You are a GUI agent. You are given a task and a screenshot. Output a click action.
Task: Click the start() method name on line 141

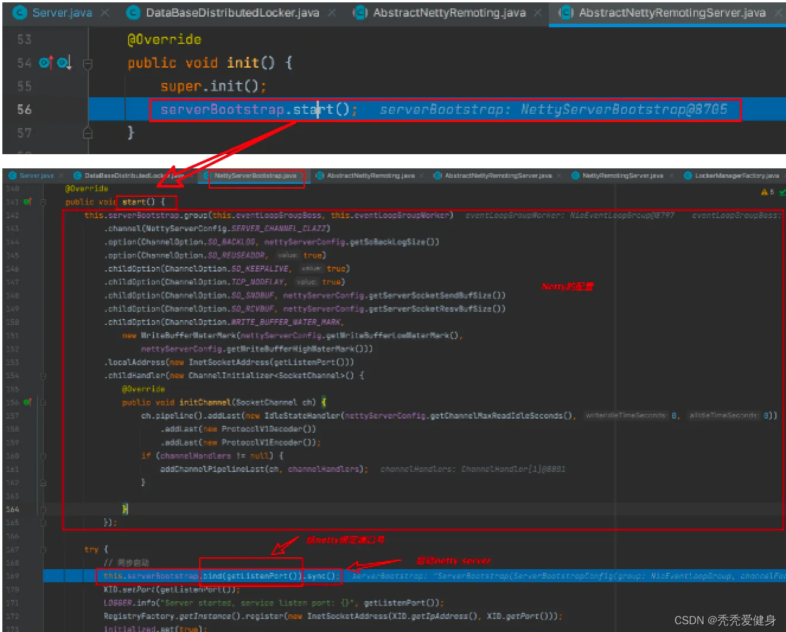(139, 202)
